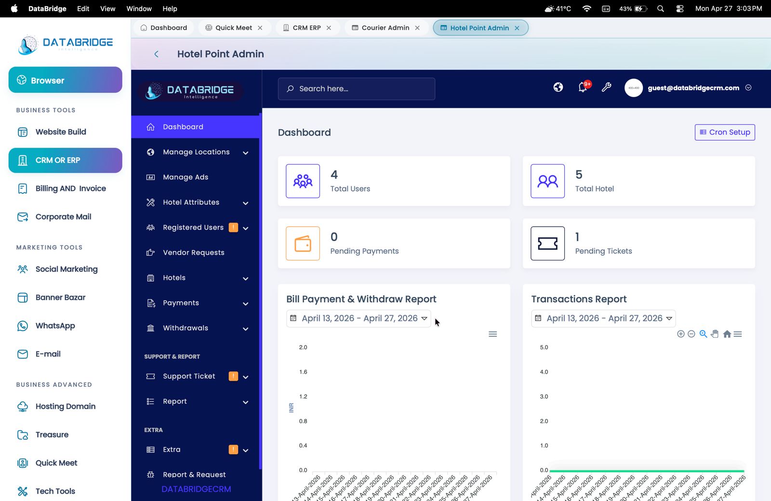The image size is (771, 501).
Task: Open E-mail marketing tool
Action: click(x=65, y=354)
